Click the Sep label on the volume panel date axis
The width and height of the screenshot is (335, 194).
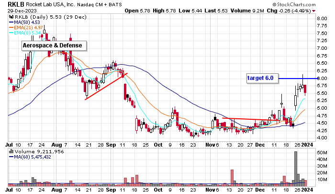click(111, 190)
